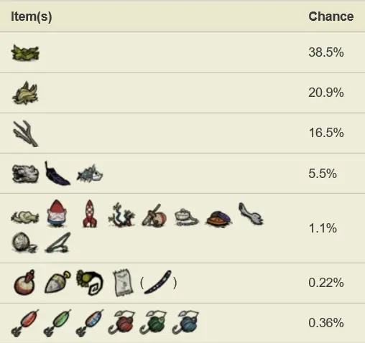Screen dimensions: 365x343
Task: Click the twigs icon
Action: click(x=25, y=133)
